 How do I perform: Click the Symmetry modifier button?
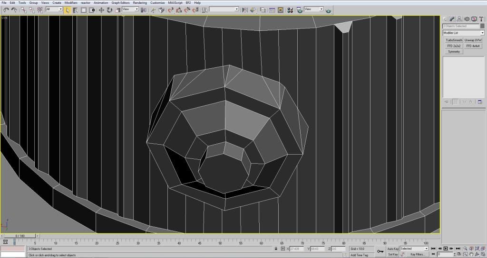454,51
